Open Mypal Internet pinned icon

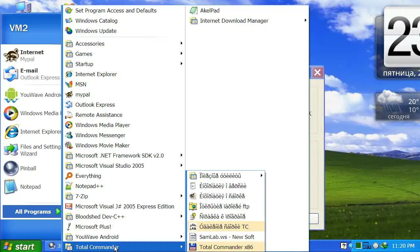[11, 55]
